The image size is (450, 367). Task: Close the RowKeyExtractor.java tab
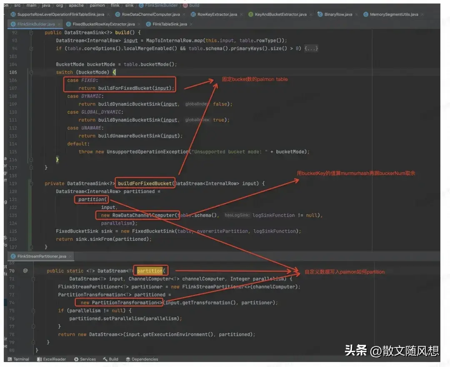(241, 14)
